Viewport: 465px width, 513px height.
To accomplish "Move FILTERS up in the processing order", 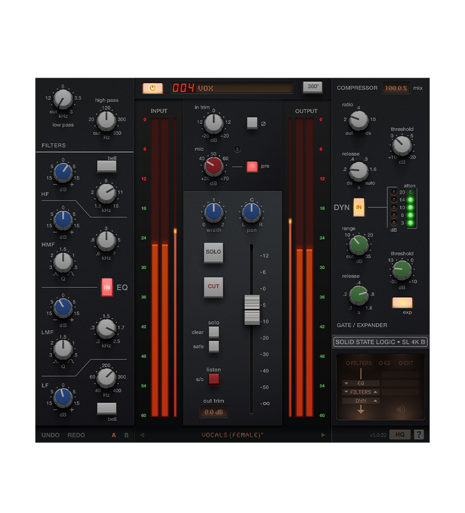I will pos(375,392).
